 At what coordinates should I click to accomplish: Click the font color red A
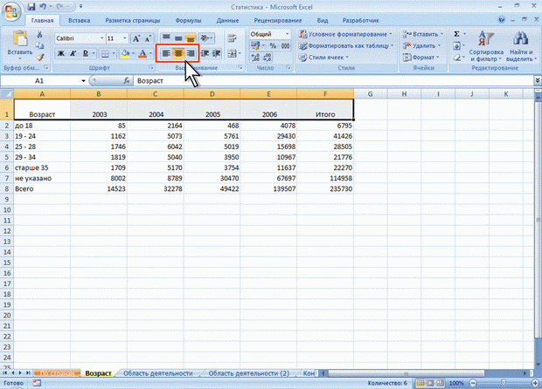[142, 53]
